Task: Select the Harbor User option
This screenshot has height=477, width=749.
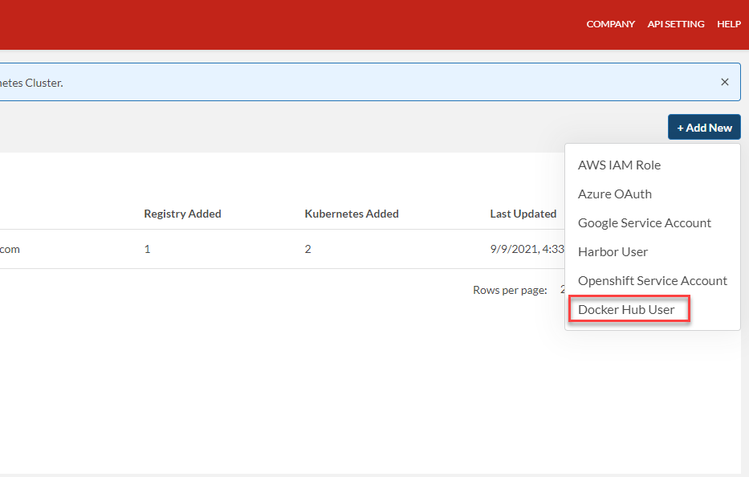Action: [613, 252]
